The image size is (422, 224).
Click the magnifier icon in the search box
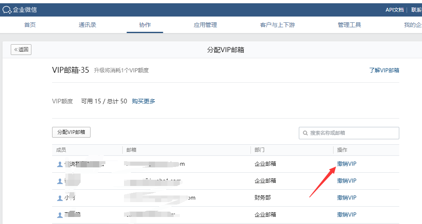(x=305, y=133)
